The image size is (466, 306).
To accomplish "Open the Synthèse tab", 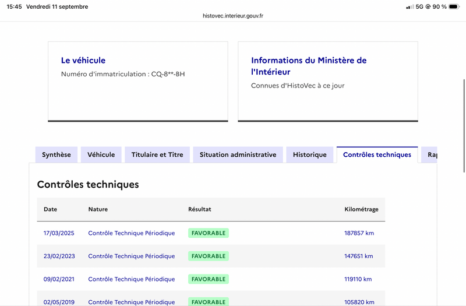I will point(57,154).
